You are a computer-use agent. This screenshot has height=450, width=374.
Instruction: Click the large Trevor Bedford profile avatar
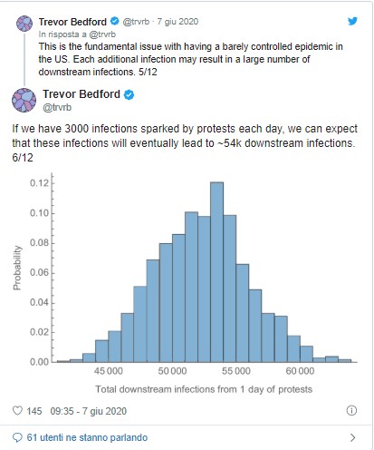click(x=24, y=101)
